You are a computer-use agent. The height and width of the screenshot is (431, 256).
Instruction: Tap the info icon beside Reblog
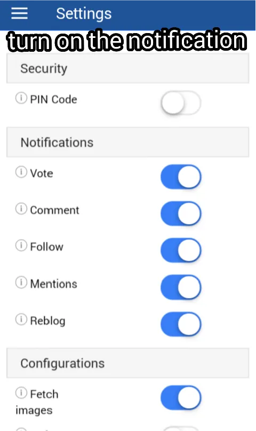tap(21, 320)
